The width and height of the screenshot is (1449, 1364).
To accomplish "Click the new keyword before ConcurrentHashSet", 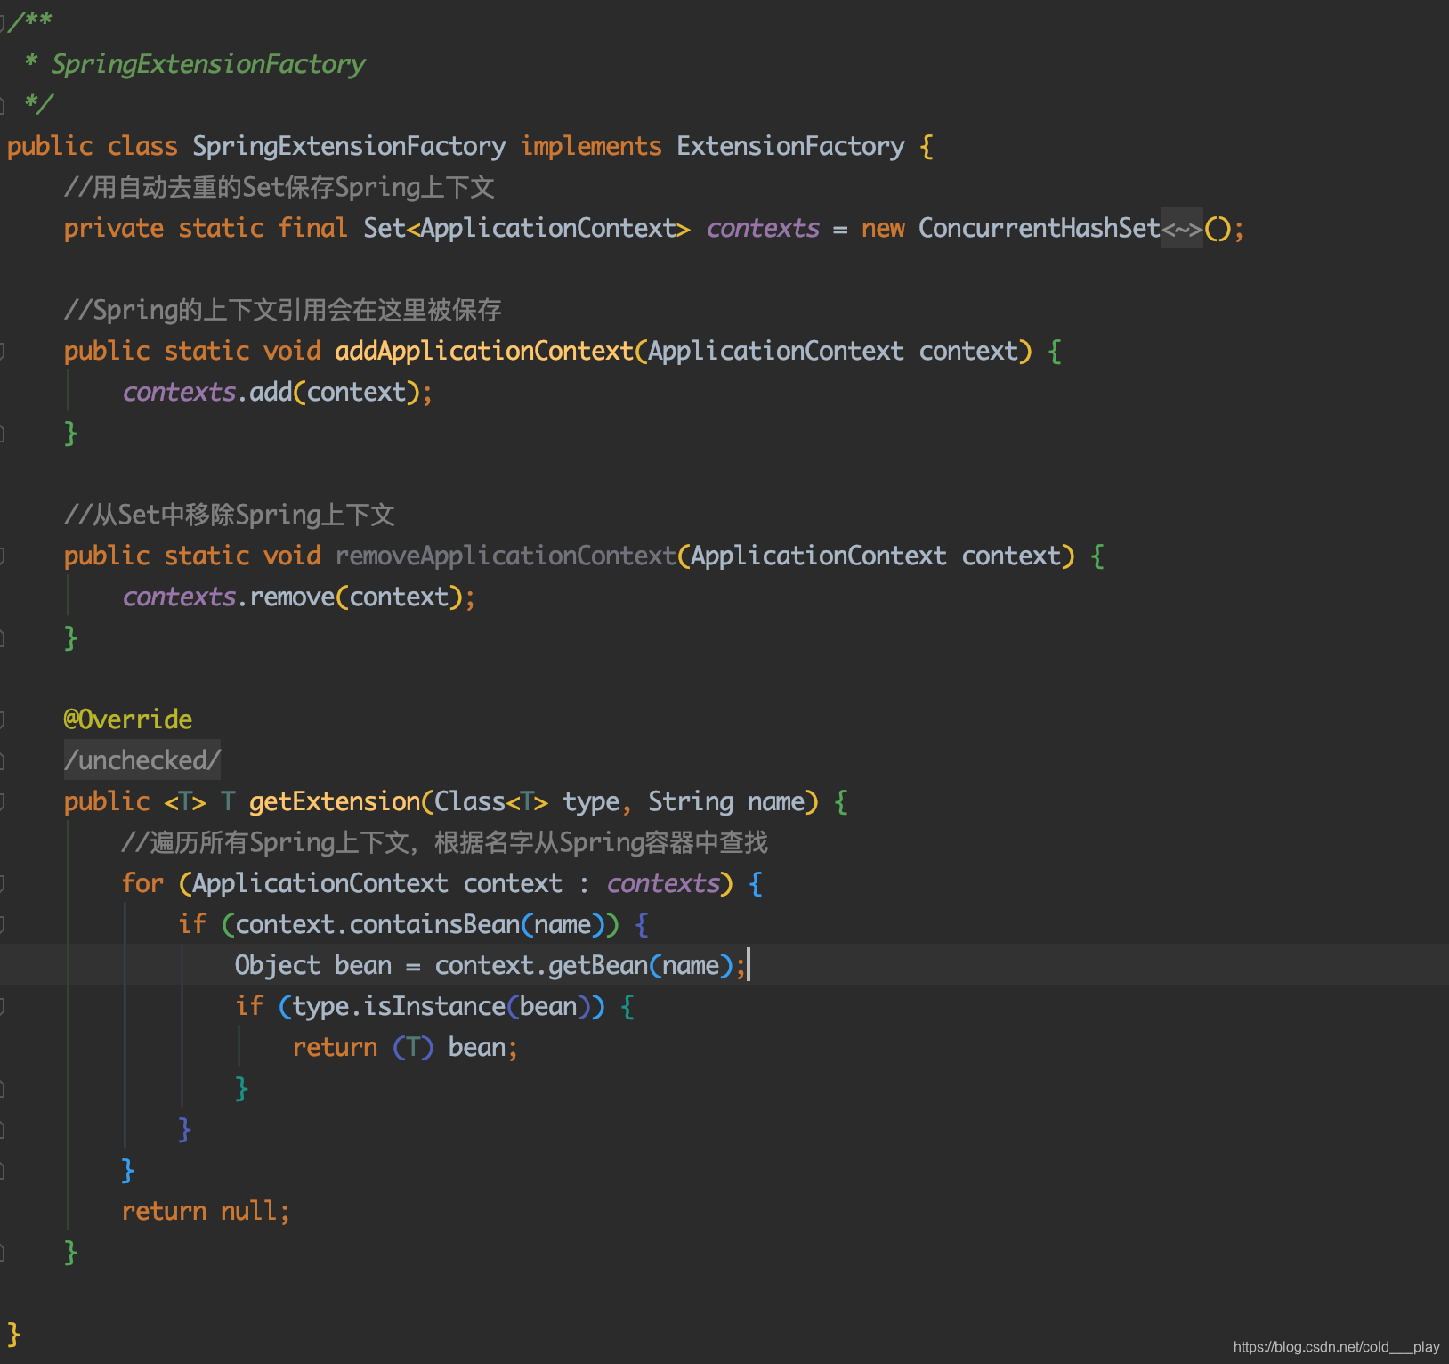I will click(x=883, y=229).
